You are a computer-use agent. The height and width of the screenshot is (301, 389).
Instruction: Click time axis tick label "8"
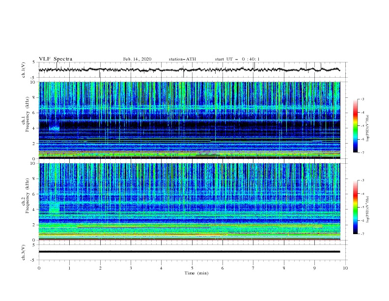point(284,268)
